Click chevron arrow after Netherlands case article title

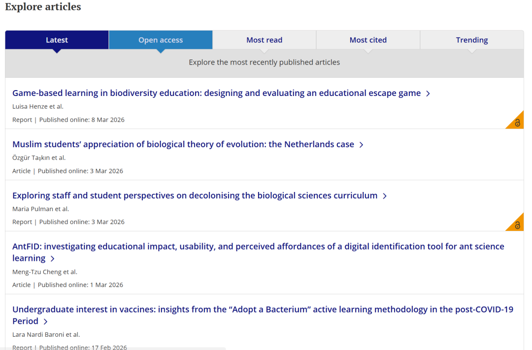tap(361, 145)
